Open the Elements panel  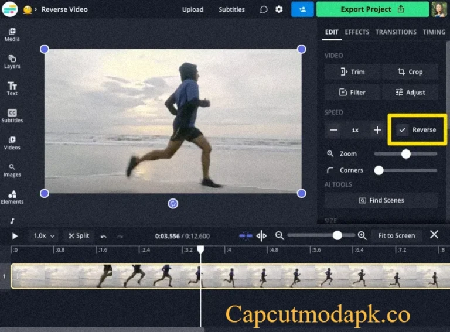click(x=12, y=197)
